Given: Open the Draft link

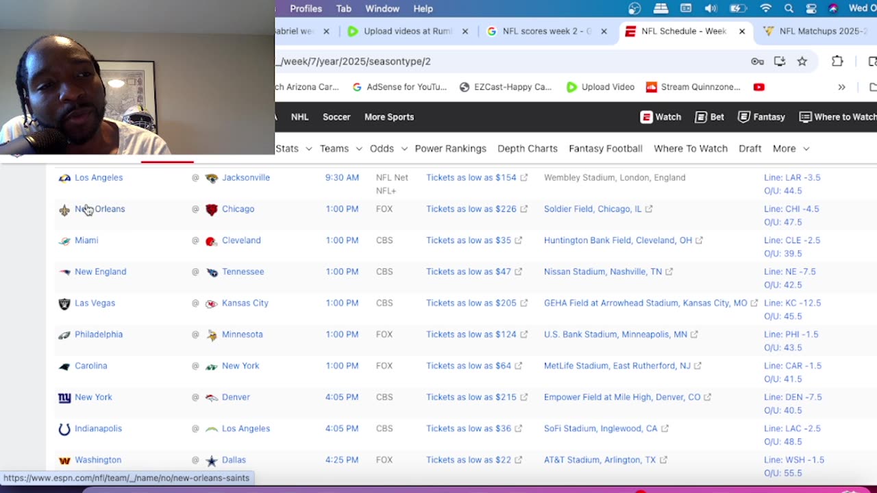Looking at the screenshot, I should (750, 149).
